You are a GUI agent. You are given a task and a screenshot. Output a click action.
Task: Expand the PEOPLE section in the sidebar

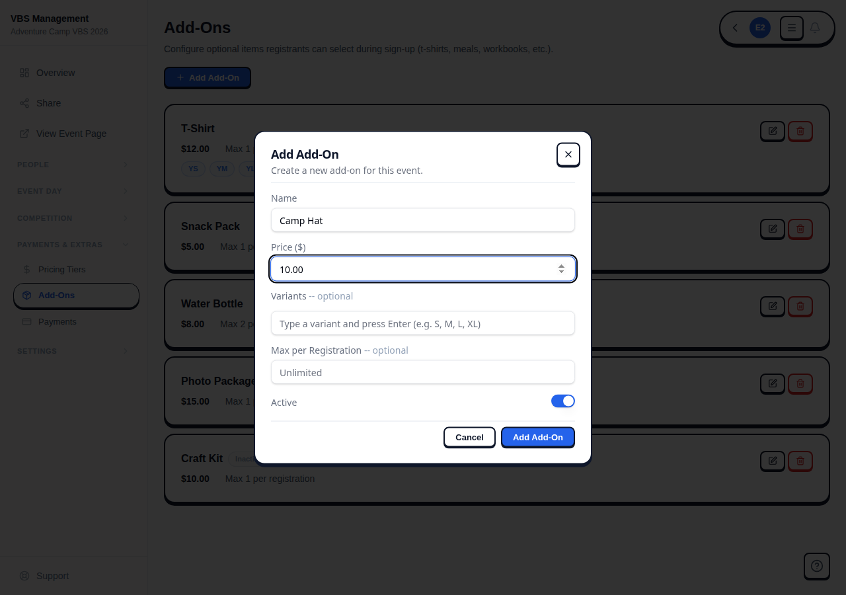(73, 165)
